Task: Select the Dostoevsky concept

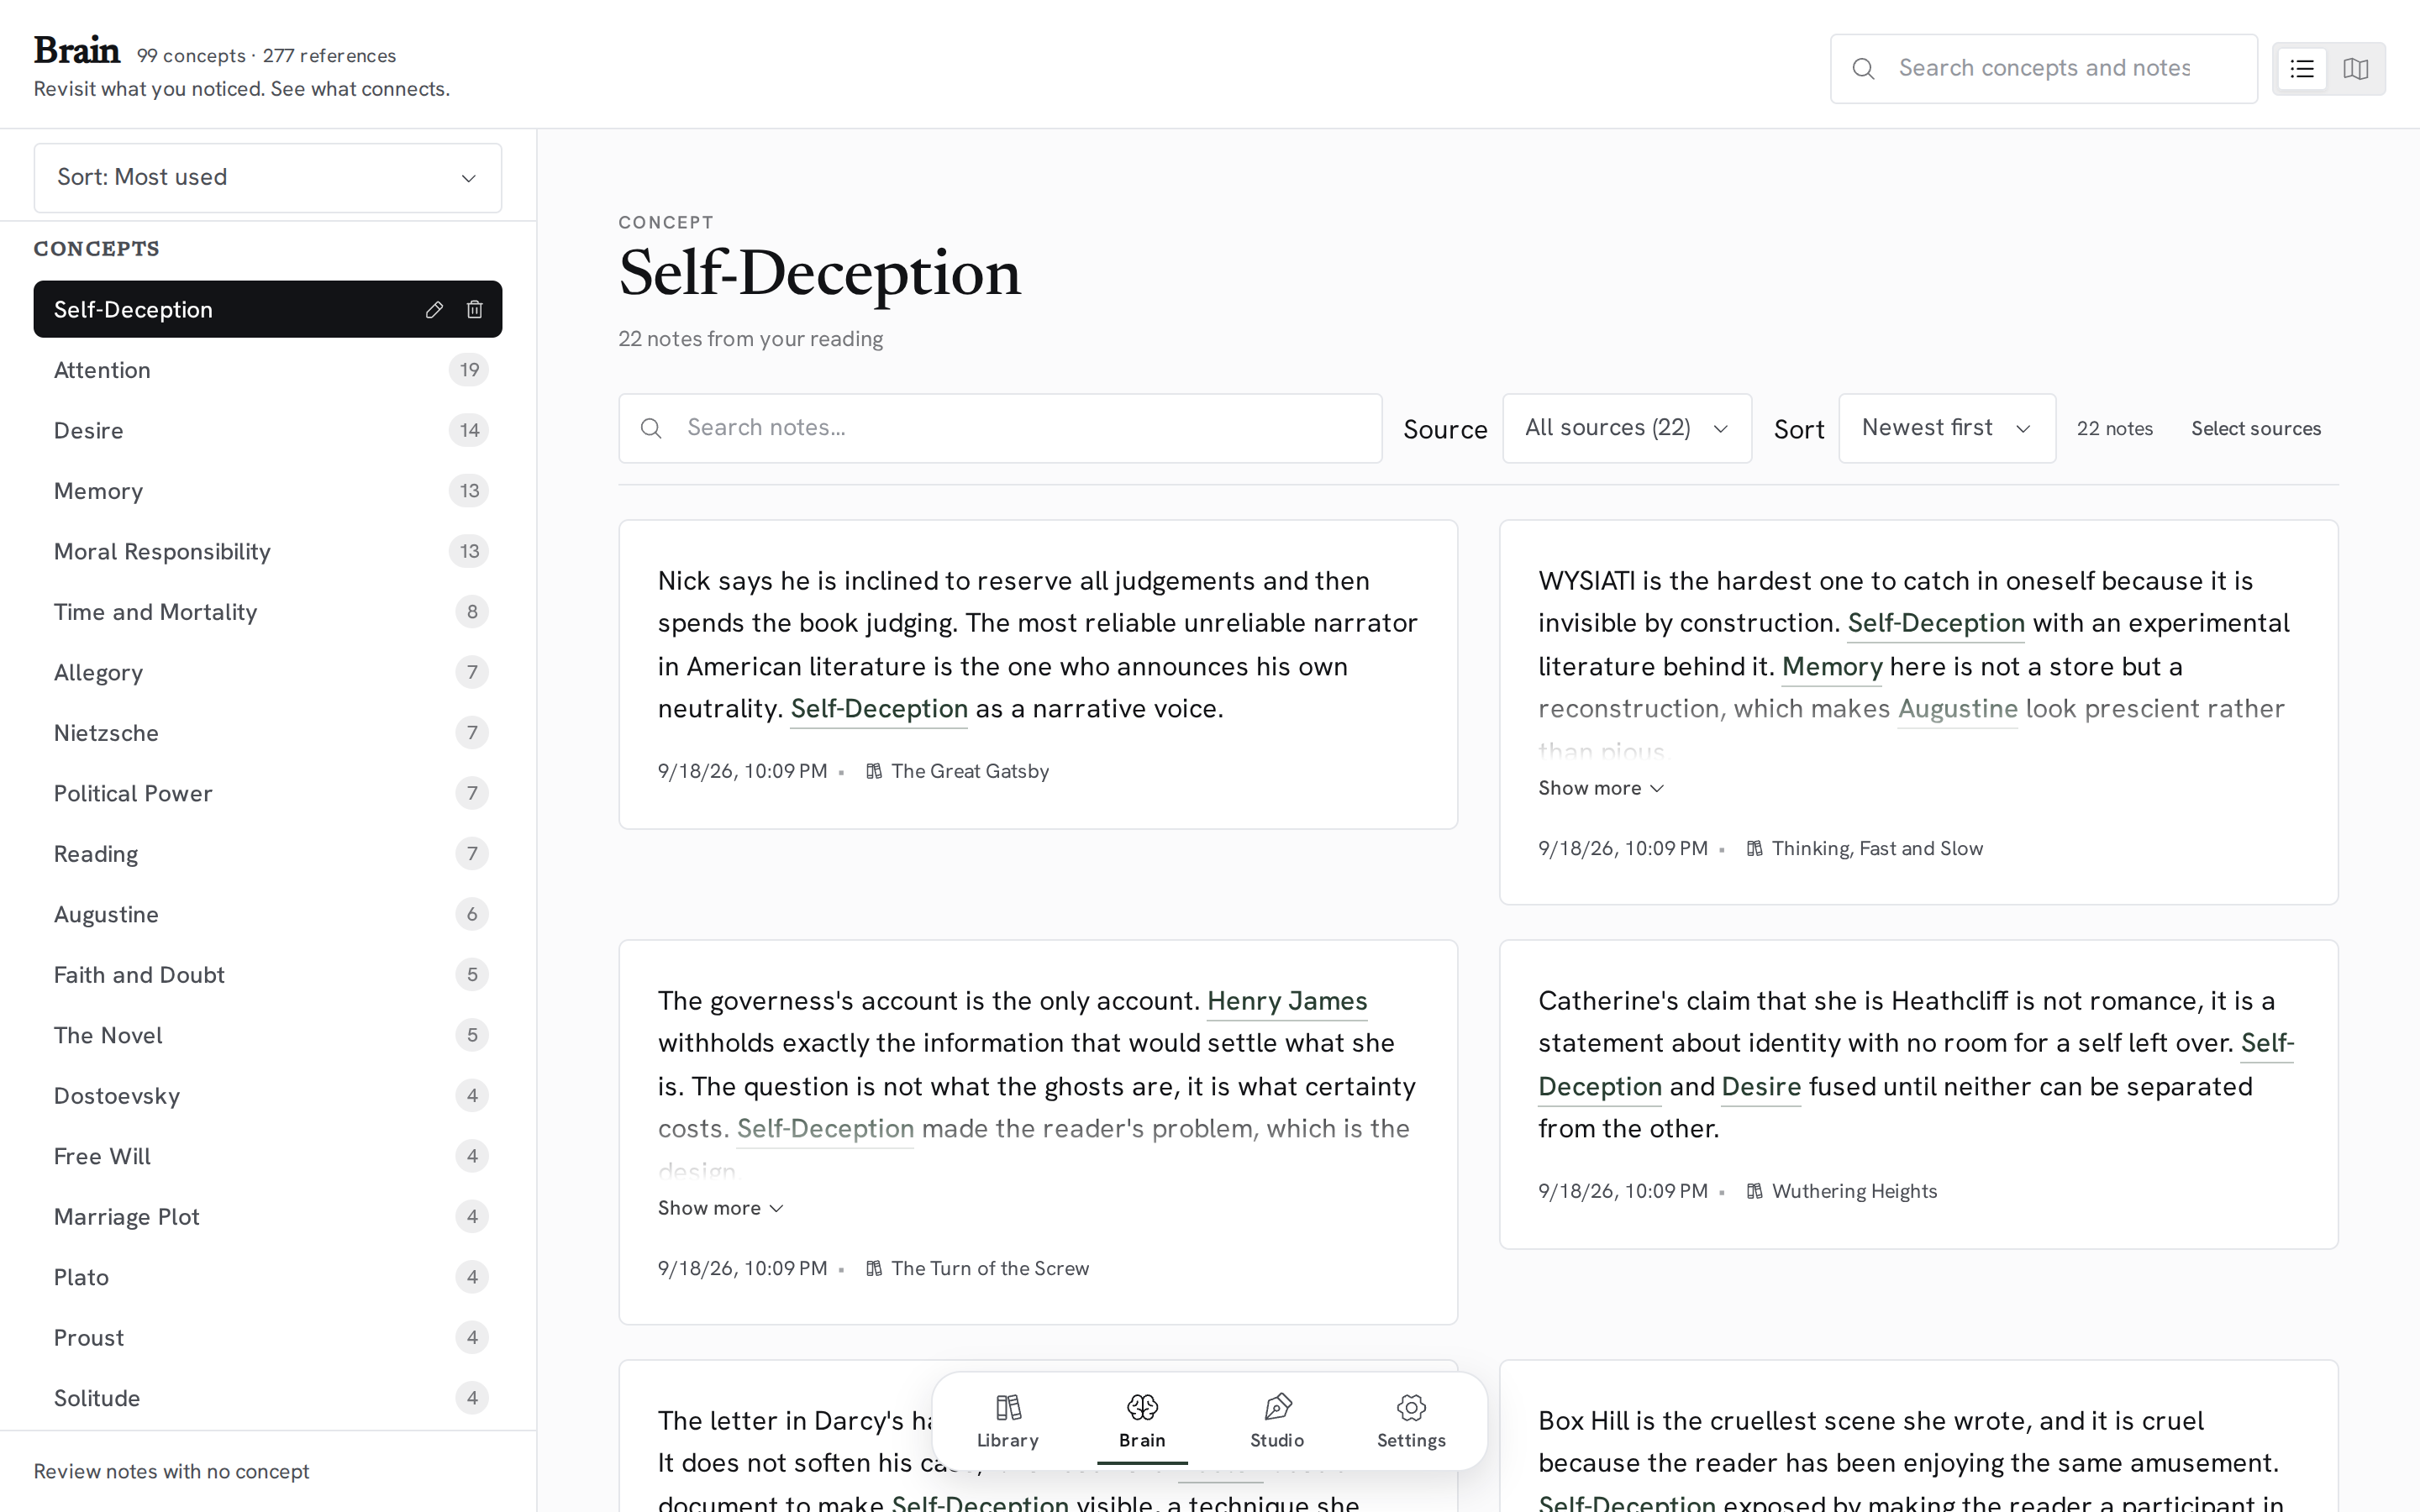Action: click(268, 1096)
